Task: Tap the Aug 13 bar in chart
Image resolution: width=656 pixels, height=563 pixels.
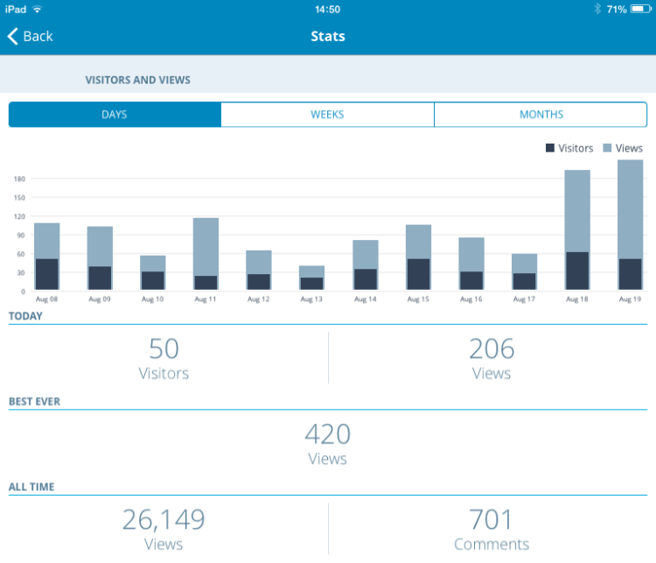Action: point(311,278)
